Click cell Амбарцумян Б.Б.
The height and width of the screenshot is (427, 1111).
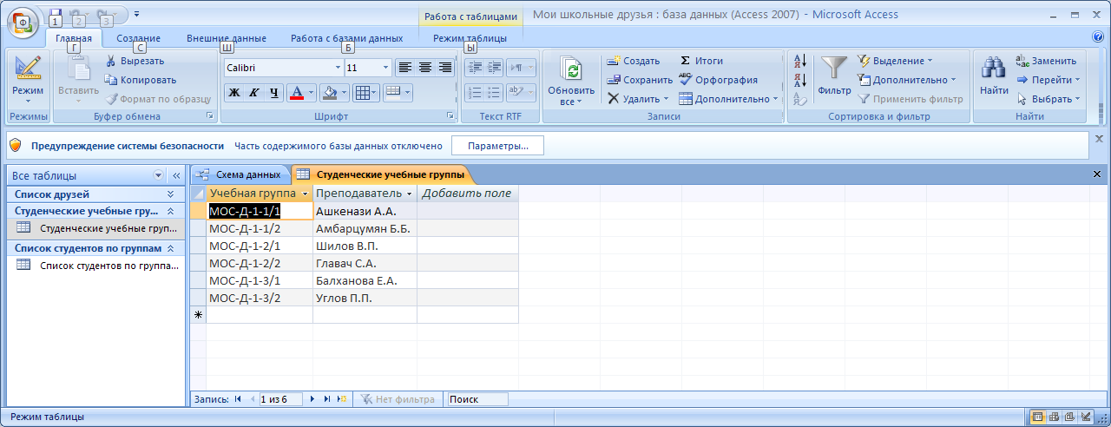click(365, 228)
